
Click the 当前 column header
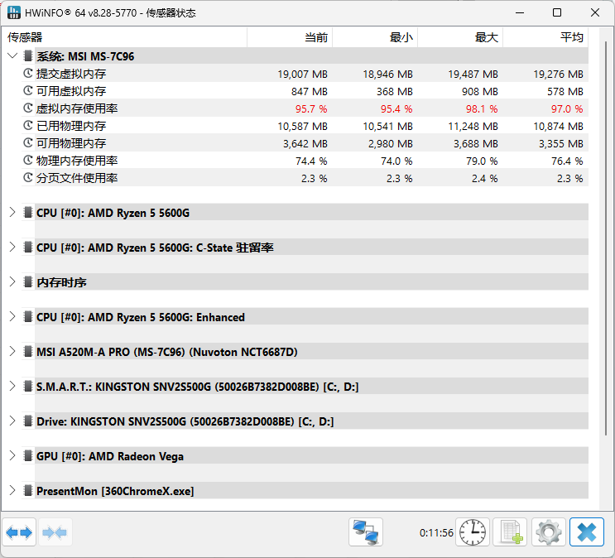(290, 37)
